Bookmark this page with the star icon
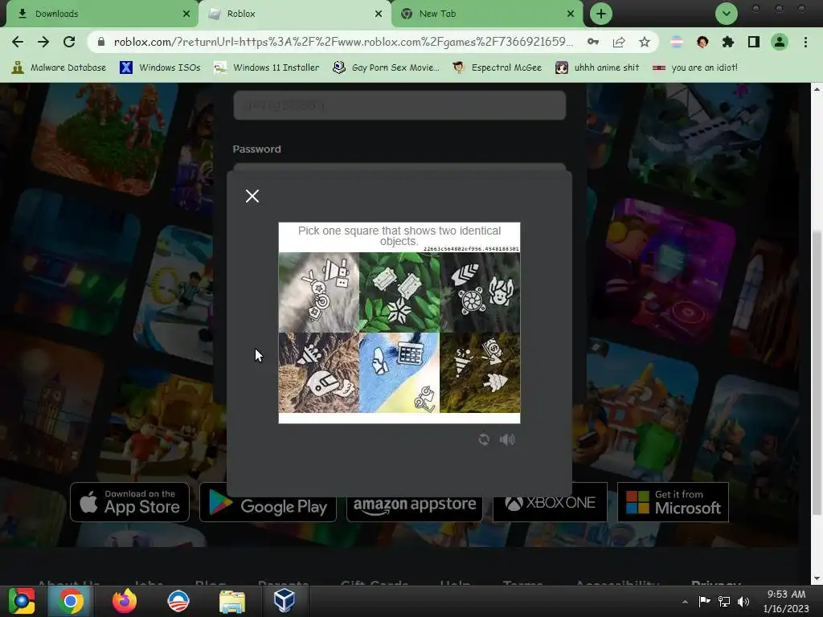This screenshot has width=823, height=617. [x=645, y=42]
